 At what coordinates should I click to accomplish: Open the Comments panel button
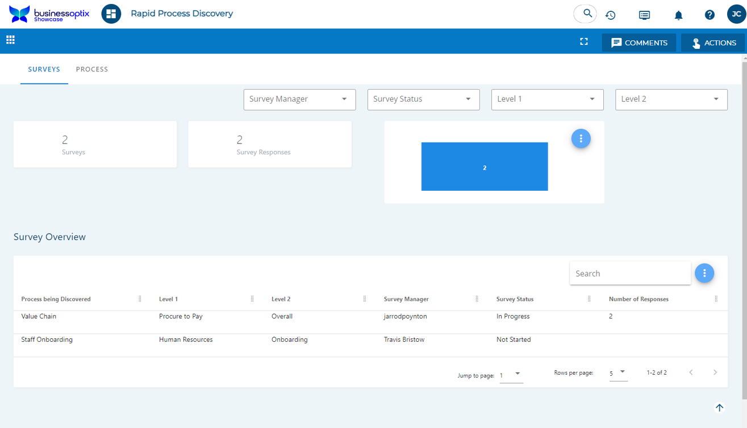tap(639, 43)
